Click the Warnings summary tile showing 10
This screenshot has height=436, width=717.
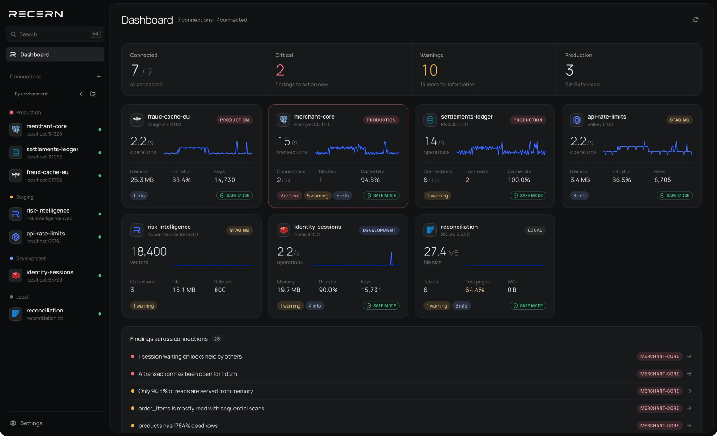pyautogui.click(x=484, y=70)
